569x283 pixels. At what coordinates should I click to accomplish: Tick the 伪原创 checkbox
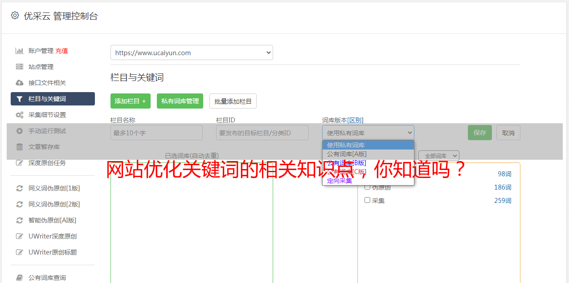pyautogui.click(x=367, y=187)
